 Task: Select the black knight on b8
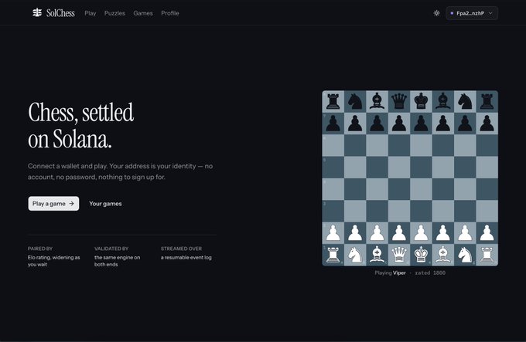[355, 101]
